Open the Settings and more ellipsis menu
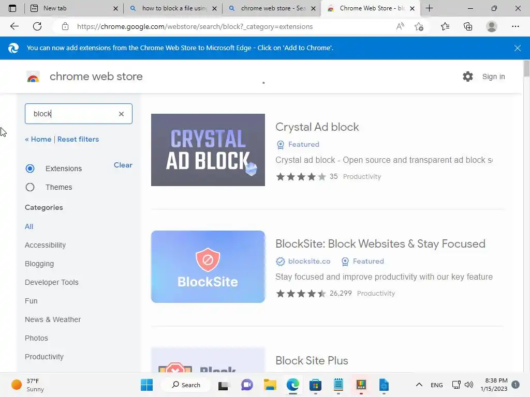 coord(515,26)
